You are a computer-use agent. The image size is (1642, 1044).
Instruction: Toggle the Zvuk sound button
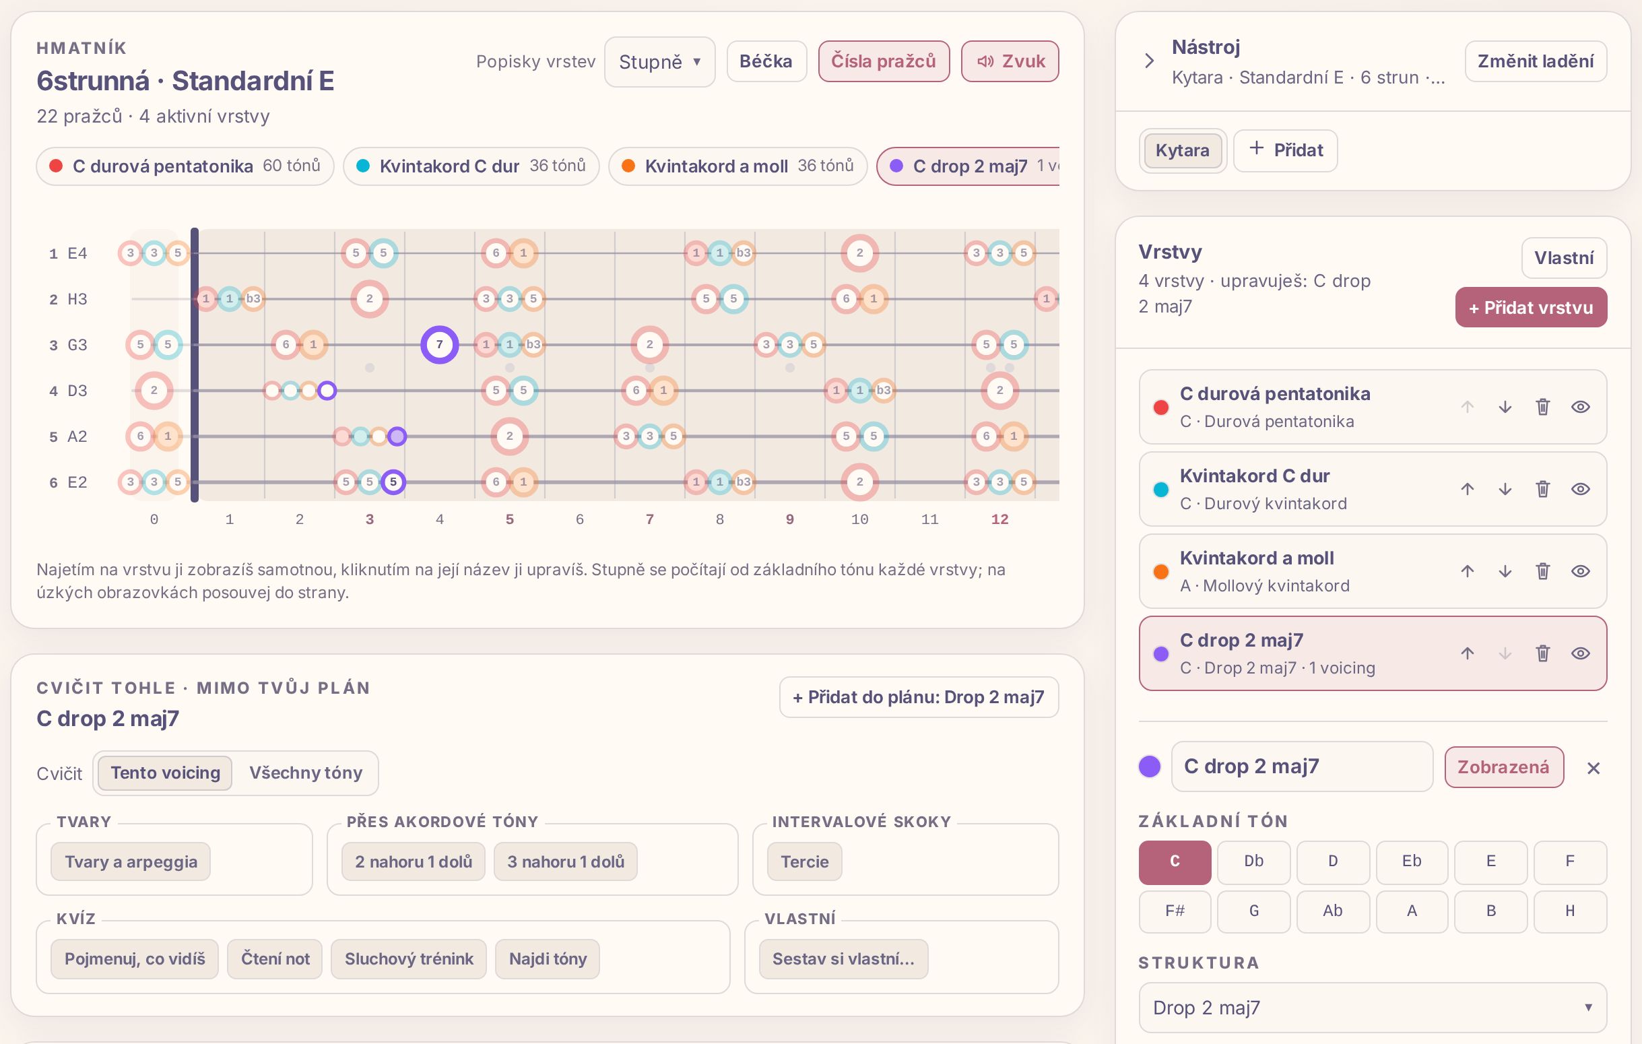[1009, 61]
